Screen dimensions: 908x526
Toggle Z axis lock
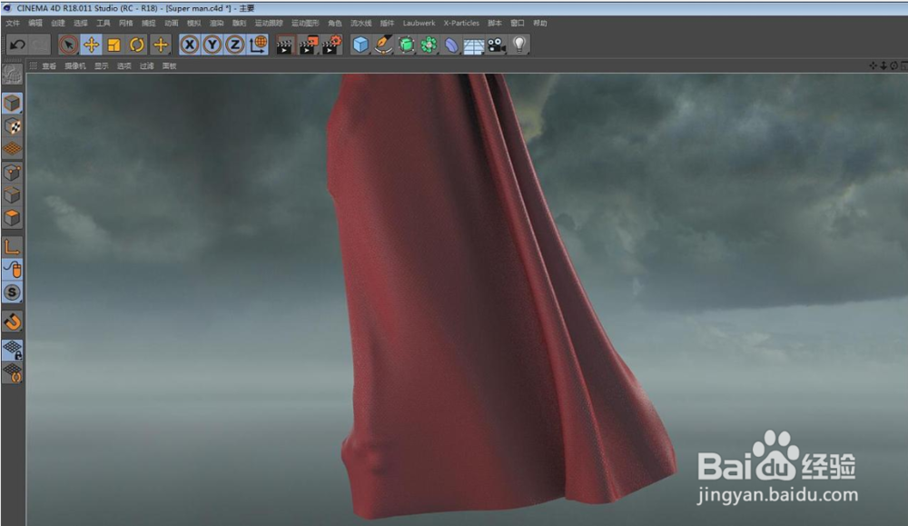(x=235, y=45)
